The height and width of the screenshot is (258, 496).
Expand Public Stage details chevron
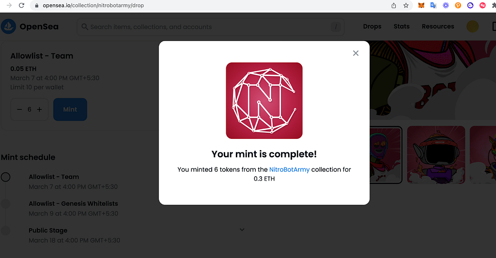point(242,229)
